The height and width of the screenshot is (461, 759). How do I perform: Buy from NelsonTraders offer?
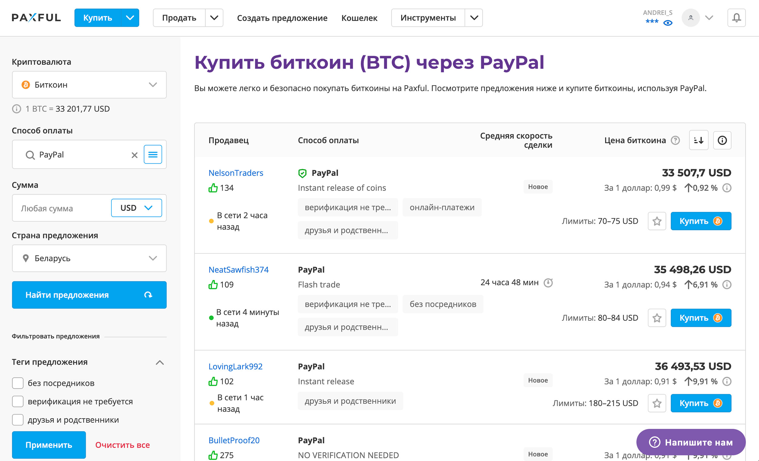coord(701,221)
